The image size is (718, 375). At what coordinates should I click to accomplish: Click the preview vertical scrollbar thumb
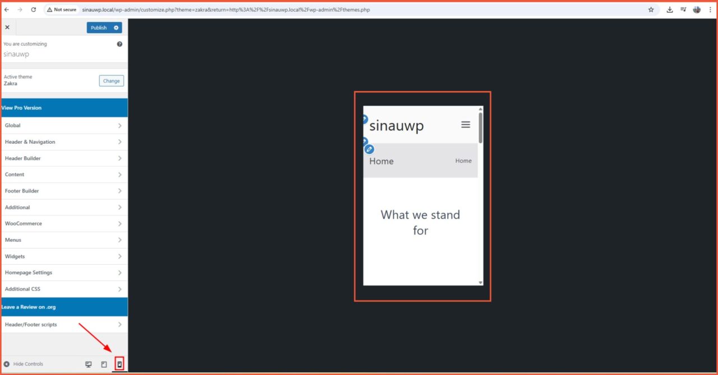pyautogui.click(x=480, y=128)
